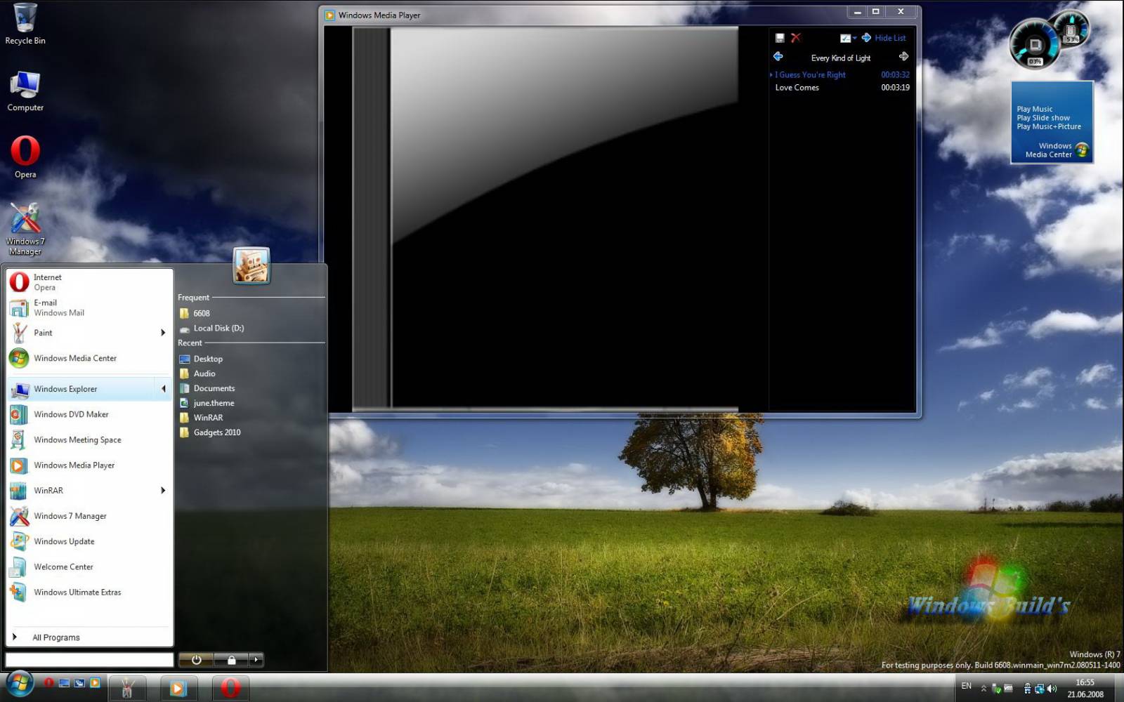Image resolution: width=1124 pixels, height=702 pixels.
Task: Click the grey next playlist arrow
Action: point(903,56)
